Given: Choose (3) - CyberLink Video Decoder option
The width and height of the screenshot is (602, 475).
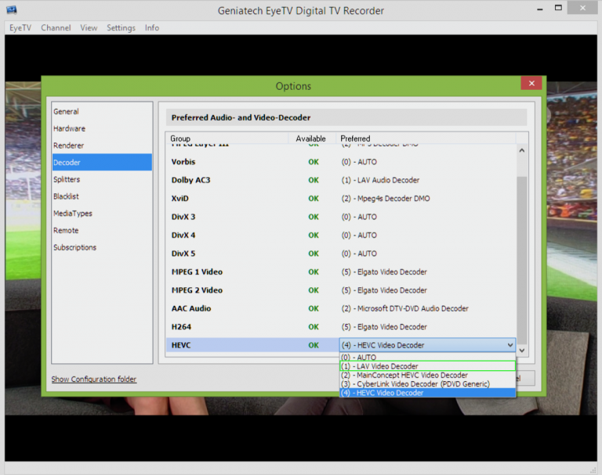Looking at the screenshot, I should (427, 383).
